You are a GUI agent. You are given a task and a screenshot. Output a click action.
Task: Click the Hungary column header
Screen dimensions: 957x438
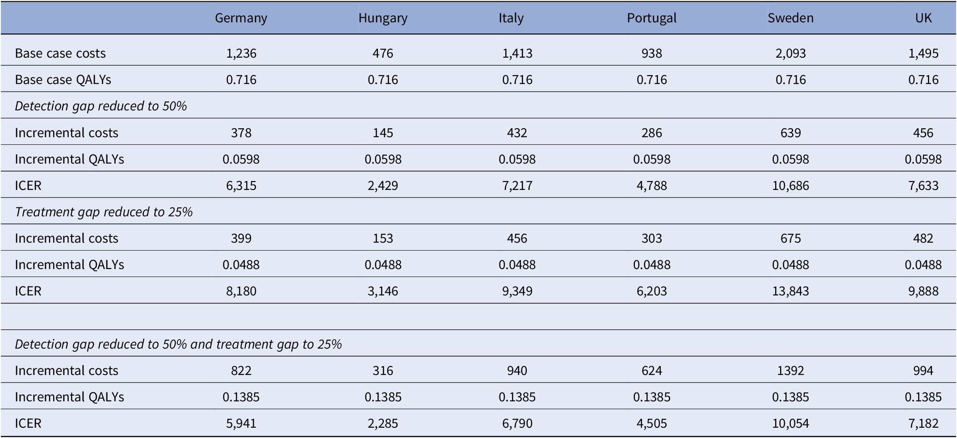pyautogui.click(x=382, y=18)
